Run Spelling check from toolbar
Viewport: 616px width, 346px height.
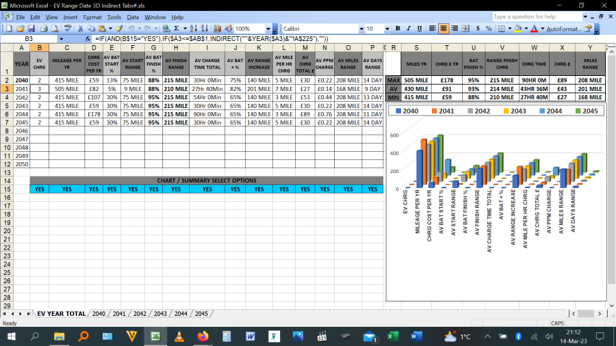pyautogui.click(x=68, y=29)
